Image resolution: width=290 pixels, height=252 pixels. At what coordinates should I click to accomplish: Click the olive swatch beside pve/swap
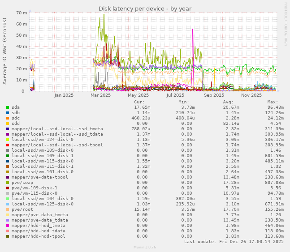coord(8,183)
